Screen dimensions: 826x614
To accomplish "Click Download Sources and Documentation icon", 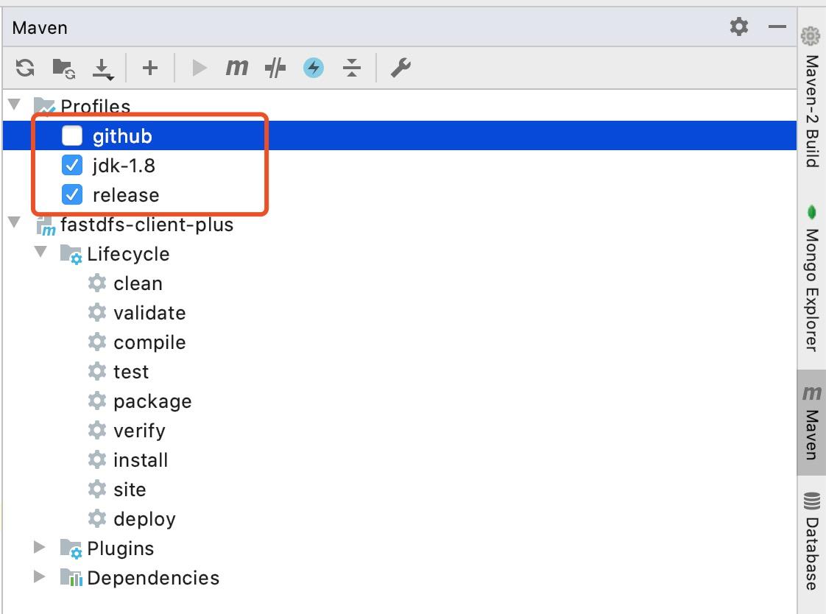I will [102, 68].
